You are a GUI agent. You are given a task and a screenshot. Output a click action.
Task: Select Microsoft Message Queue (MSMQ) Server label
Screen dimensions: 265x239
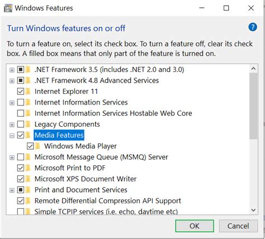[x=101, y=157]
